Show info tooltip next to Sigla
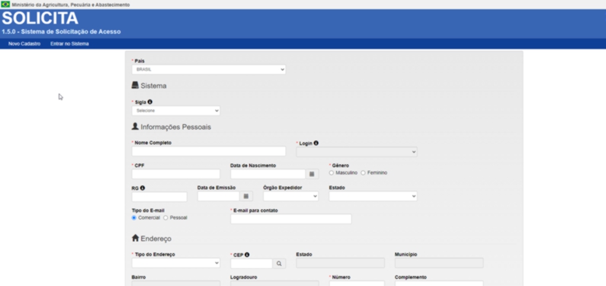 150,102
